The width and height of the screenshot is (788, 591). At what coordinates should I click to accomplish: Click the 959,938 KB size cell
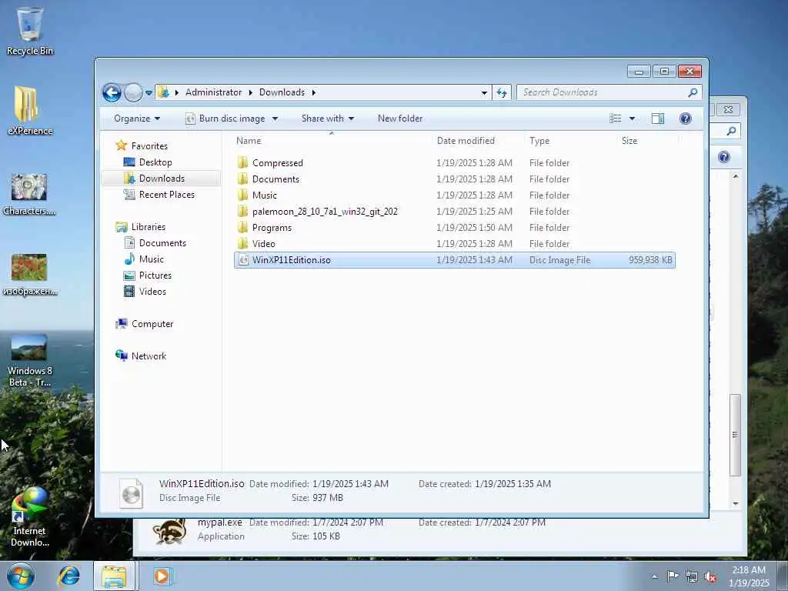tap(650, 260)
